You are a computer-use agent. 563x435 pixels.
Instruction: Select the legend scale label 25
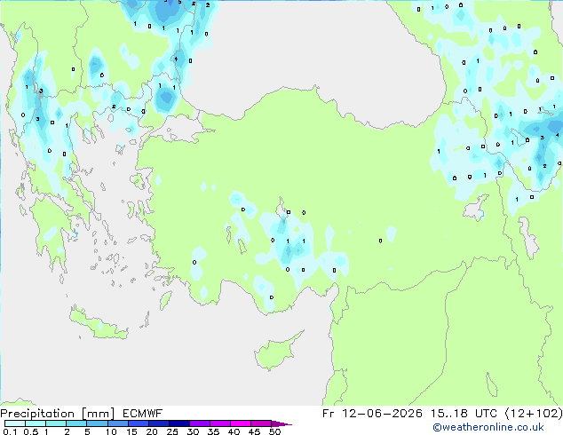(172, 431)
